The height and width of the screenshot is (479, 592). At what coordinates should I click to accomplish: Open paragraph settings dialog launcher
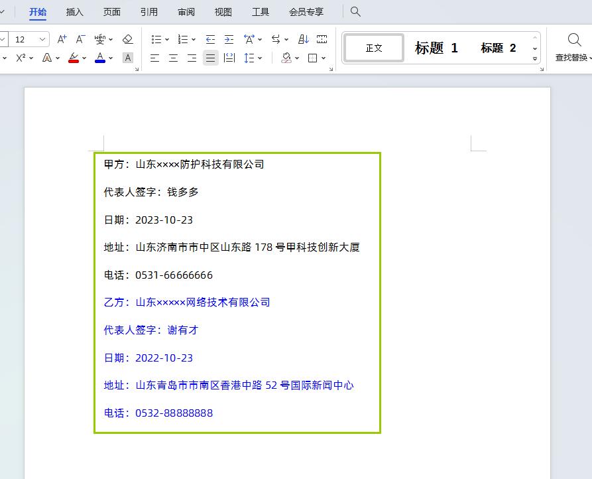point(331,69)
